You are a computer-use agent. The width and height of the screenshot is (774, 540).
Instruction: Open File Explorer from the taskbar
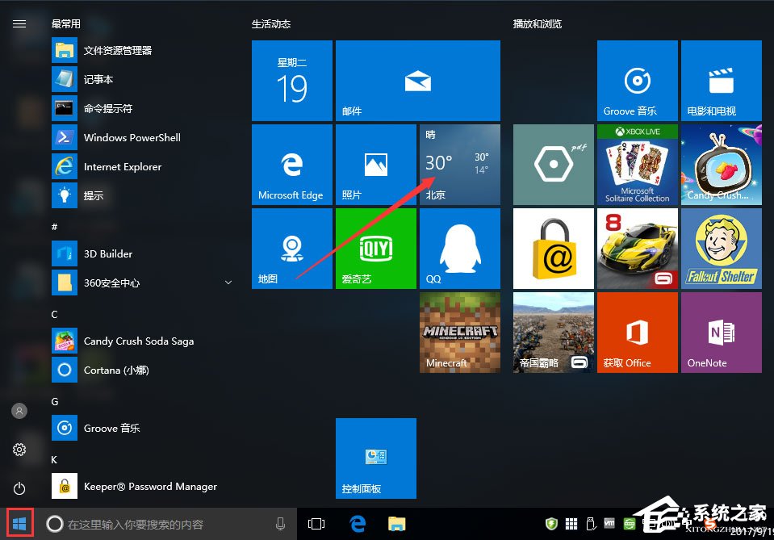point(396,523)
